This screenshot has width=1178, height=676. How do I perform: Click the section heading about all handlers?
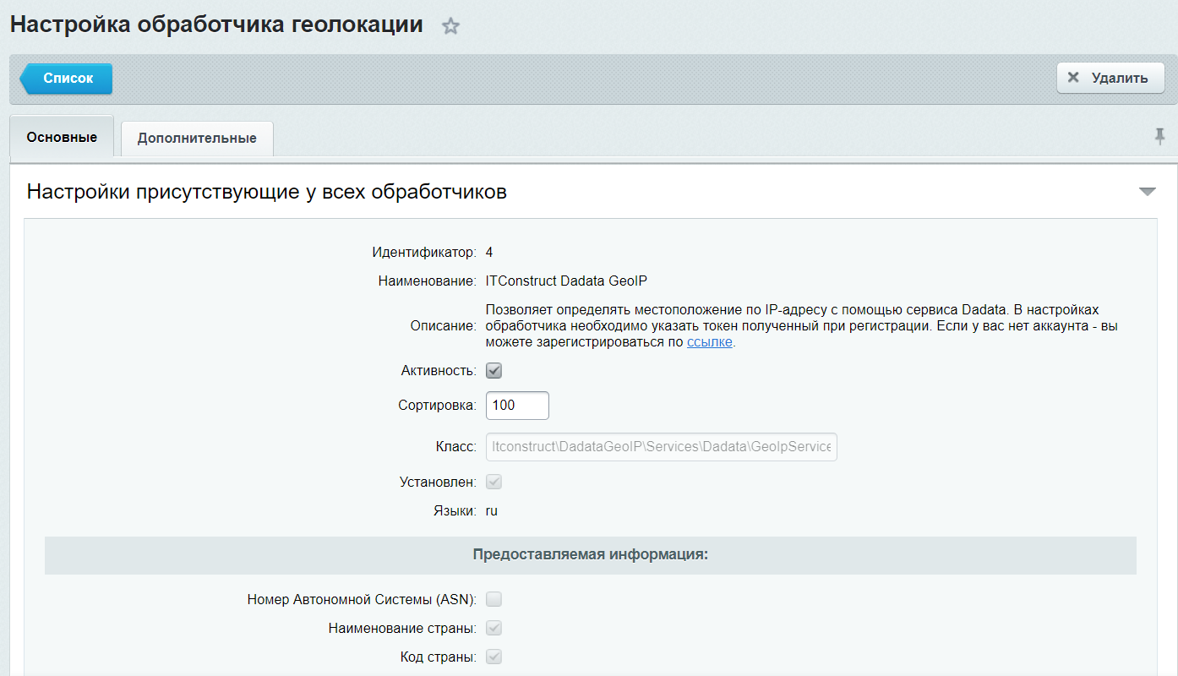coord(267,192)
